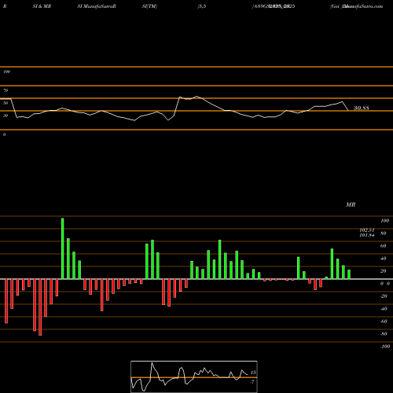393x393 pixels.
Task: Click the 30 label on the RSI axis
Action: (x=6, y=116)
